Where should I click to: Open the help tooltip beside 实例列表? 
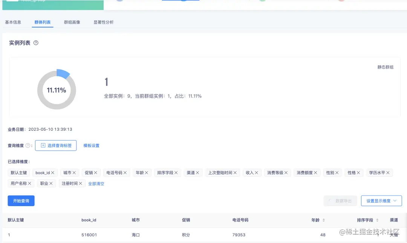click(x=36, y=43)
